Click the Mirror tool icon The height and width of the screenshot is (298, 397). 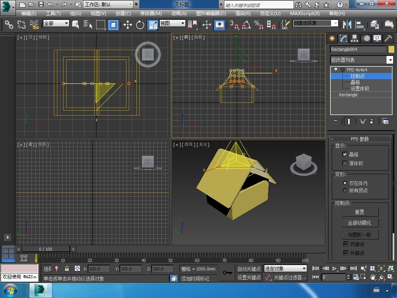point(346,25)
